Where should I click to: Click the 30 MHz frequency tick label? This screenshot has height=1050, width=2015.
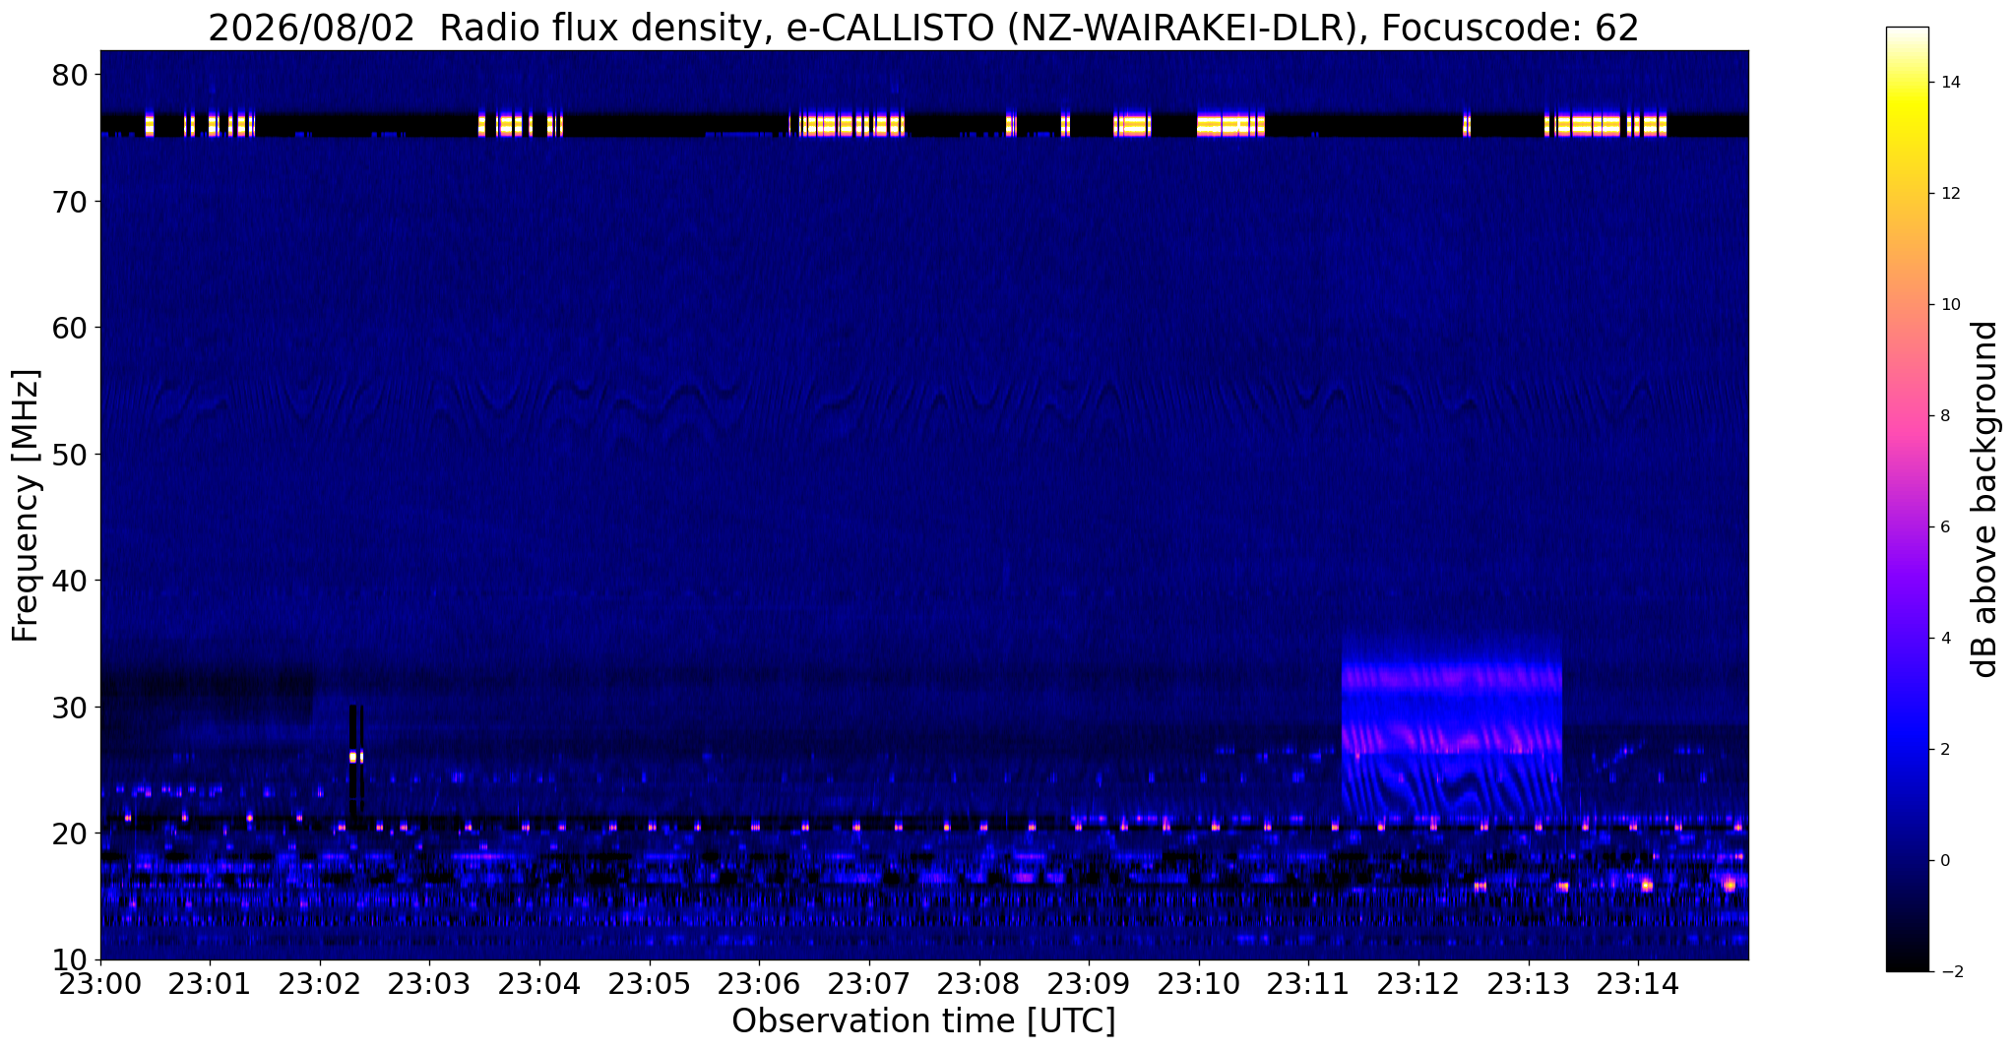pyautogui.click(x=71, y=708)
